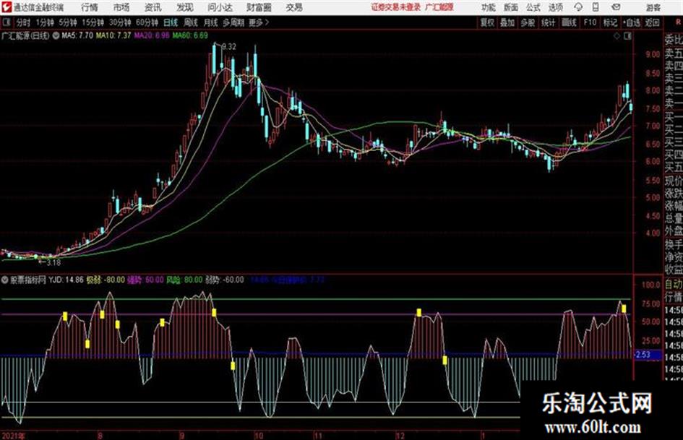Toggle side panel icon at chart top right
Screen dimensions: 683x440
coord(627,36)
